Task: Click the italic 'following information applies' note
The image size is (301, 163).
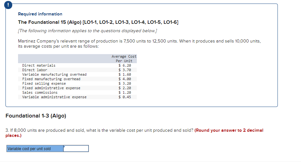Action: pyautogui.click(x=88, y=31)
